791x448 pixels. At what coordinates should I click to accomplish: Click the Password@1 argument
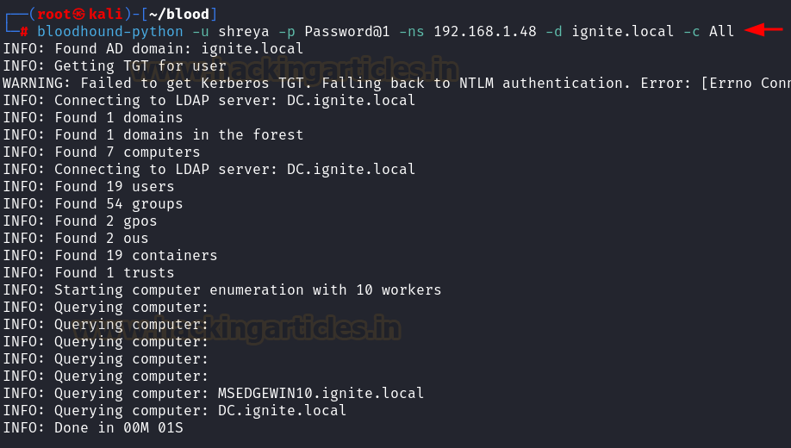pos(347,31)
